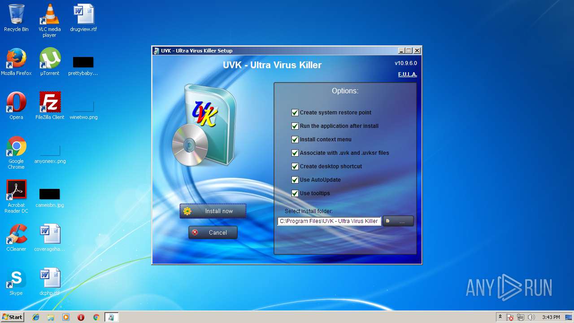Cancel the UVK setup
The width and height of the screenshot is (574, 323).
click(213, 232)
